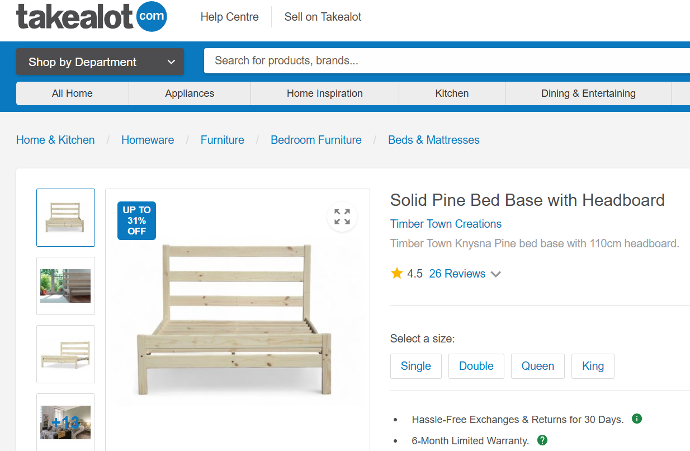Click the Up To 31% Off badge
Viewport: 690px width, 451px height.
(x=136, y=220)
